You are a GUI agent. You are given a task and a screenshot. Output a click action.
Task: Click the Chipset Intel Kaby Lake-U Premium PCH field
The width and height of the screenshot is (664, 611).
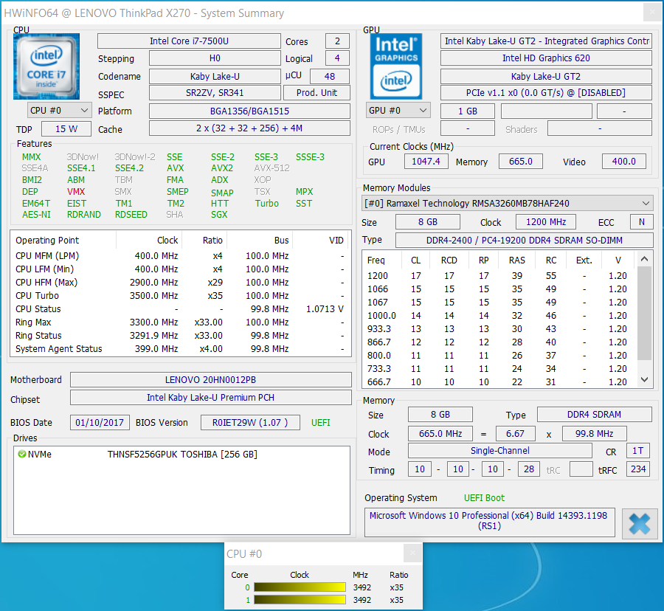[x=210, y=398]
